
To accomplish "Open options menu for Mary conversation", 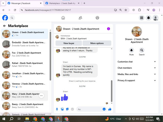I will click(x=41, y=96).
